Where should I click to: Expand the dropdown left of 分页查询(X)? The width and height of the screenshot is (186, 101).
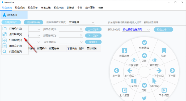click(x=39, y=42)
